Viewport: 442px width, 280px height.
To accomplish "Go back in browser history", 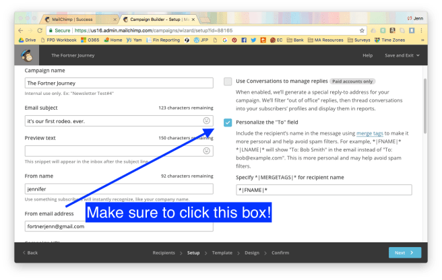I will coord(21,30).
